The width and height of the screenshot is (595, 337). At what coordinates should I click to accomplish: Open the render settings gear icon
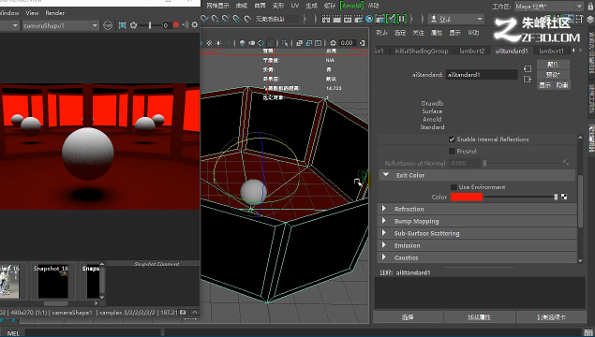[195, 25]
